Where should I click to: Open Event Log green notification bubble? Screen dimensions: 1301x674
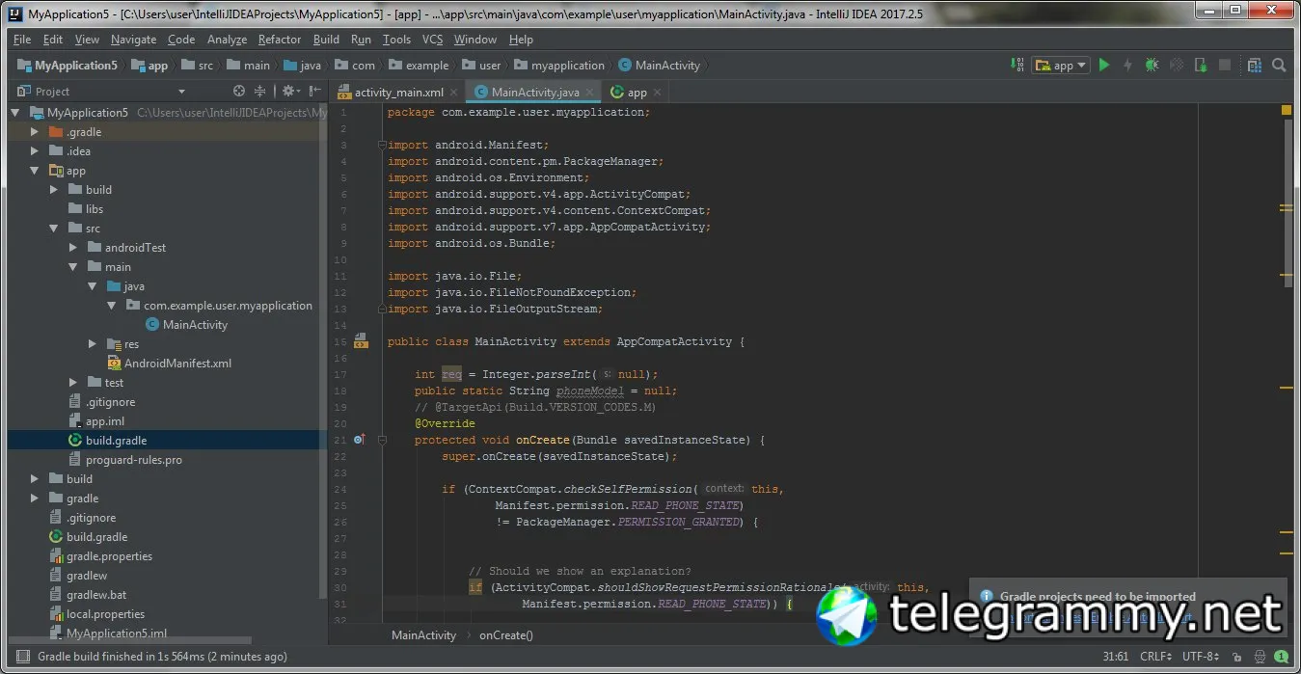tap(1284, 657)
